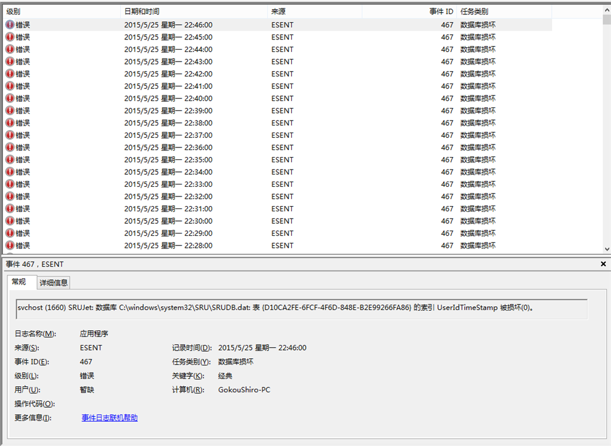Open the 事件日志联机帮助 link
611x446 pixels.
(x=109, y=417)
